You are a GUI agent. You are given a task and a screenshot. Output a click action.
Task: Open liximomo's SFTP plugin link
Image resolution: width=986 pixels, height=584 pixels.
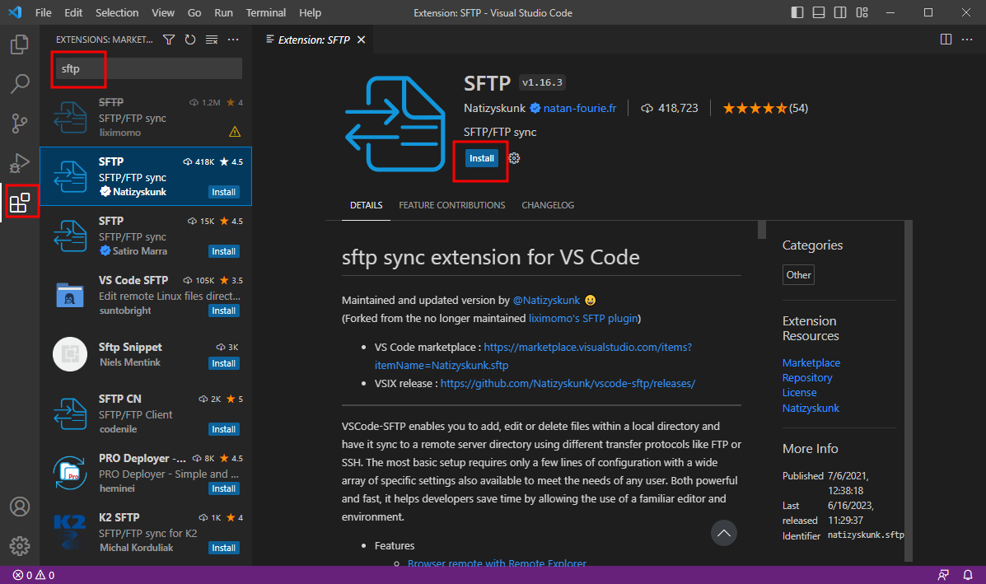click(x=583, y=319)
